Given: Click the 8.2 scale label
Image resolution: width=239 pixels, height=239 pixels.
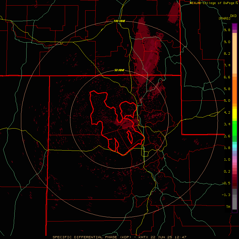Looking at the screenshot, I should click(227, 53).
